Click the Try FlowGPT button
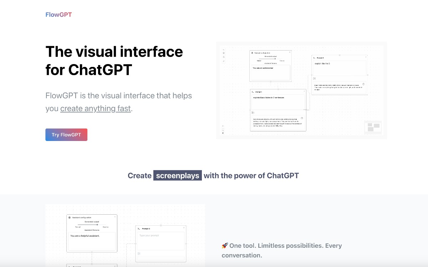The width and height of the screenshot is (428, 267). click(x=66, y=135)
